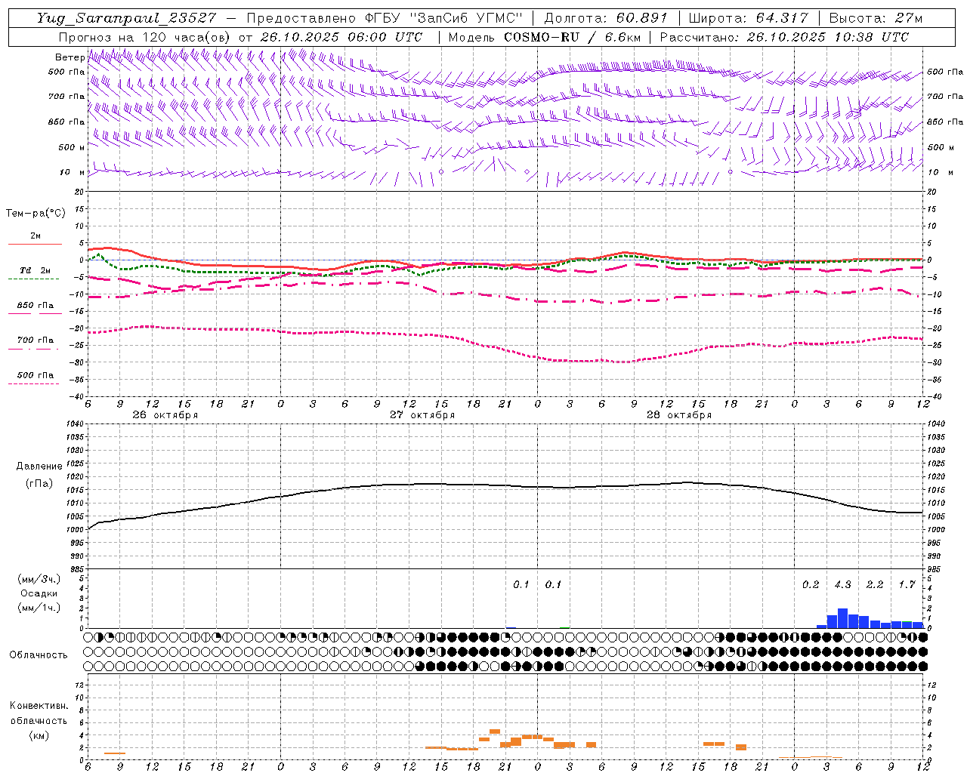This screenshot has height=773, width=967.
Task: Select the text Широта: 64.317
Action: [748, 18]
